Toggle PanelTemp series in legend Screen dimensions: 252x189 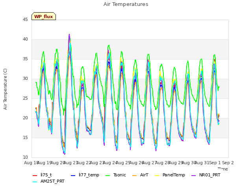pos(170,175)
